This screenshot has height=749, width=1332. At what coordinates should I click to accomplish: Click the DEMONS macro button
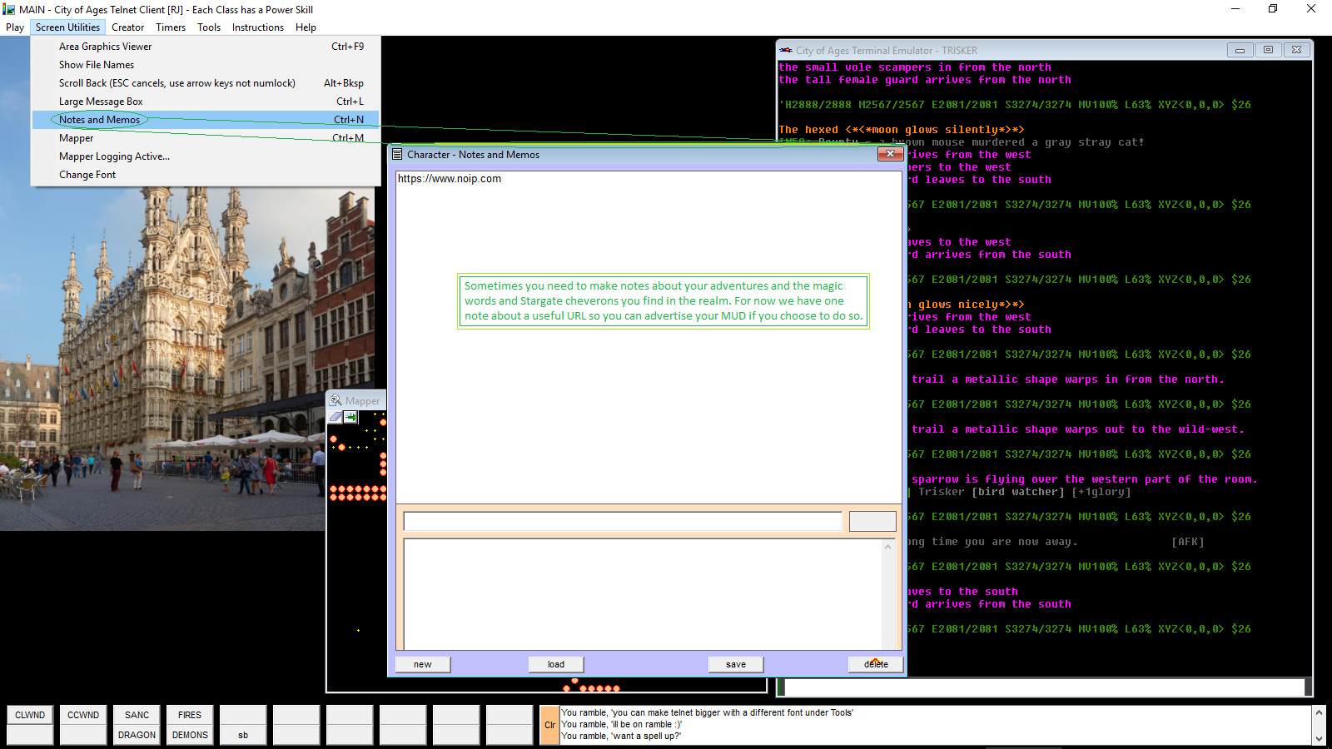[x=189, y=735]
